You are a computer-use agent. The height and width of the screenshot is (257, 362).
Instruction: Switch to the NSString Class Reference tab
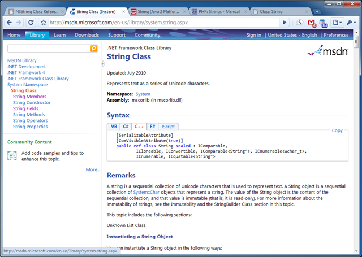pyautogui.click(x=35, y=11)
